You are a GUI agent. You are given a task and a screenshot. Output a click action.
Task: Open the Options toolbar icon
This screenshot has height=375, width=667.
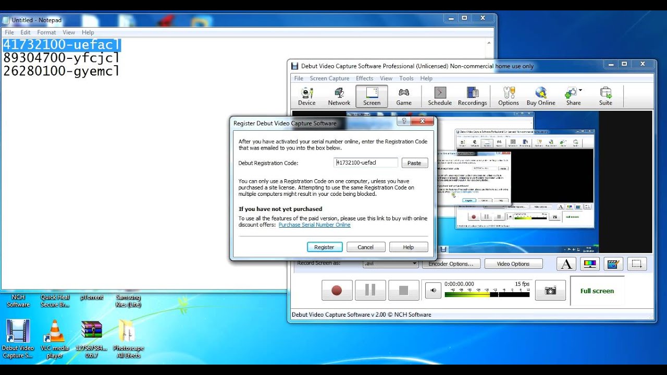(x=508, y=96)
